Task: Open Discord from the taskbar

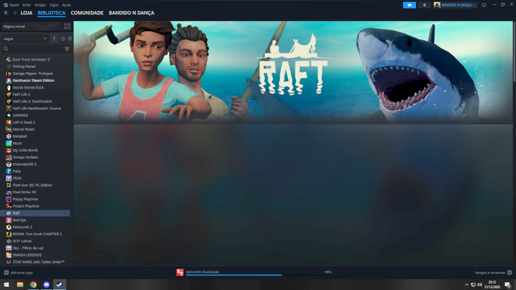Action: pos(46,285)
